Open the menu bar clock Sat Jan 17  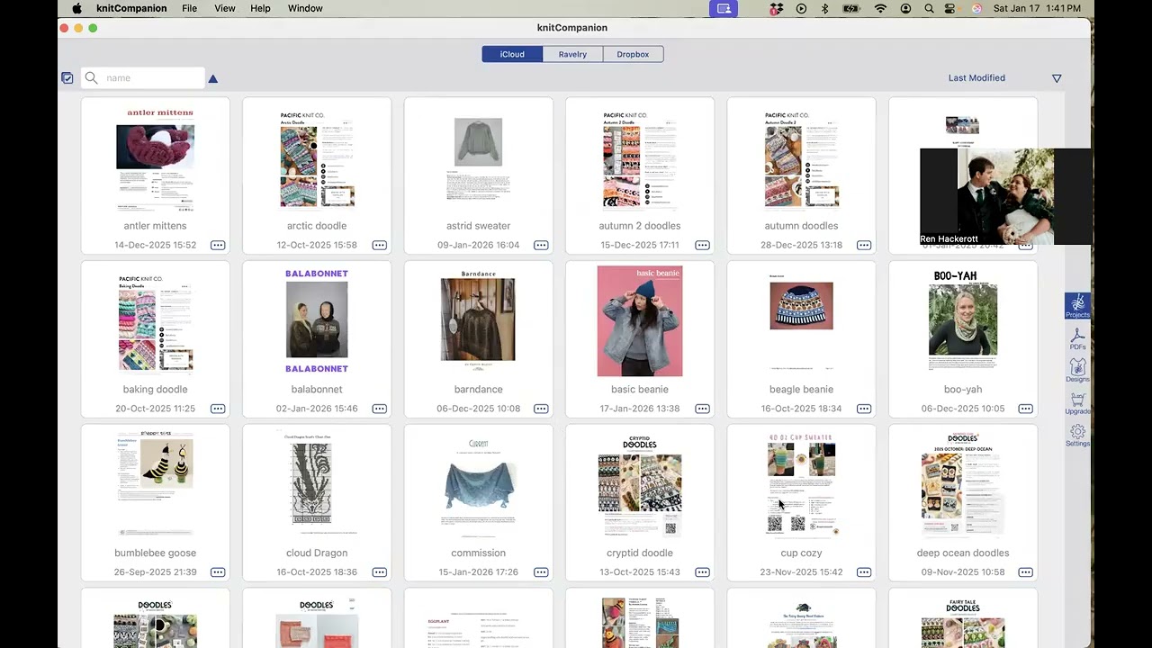1037,8
